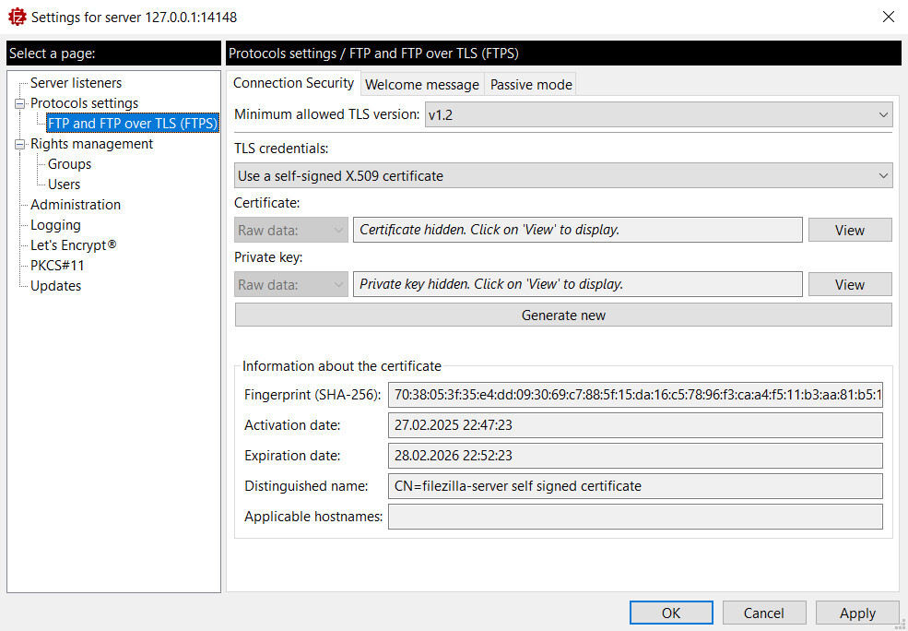
Task: Switch to Welcome message tab
Action: point(422,85)
